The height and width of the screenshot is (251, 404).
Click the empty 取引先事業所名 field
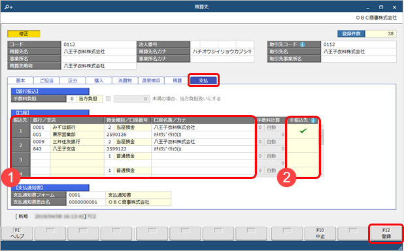point(358,59)
